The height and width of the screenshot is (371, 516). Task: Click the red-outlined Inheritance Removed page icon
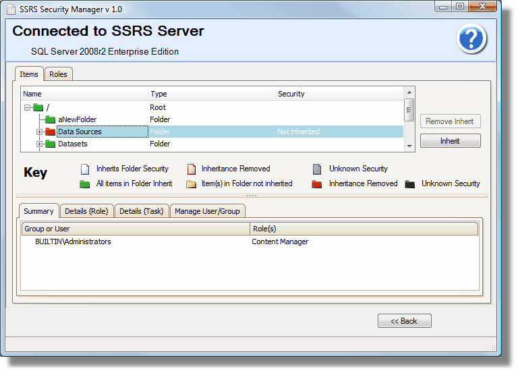point(191,169)
